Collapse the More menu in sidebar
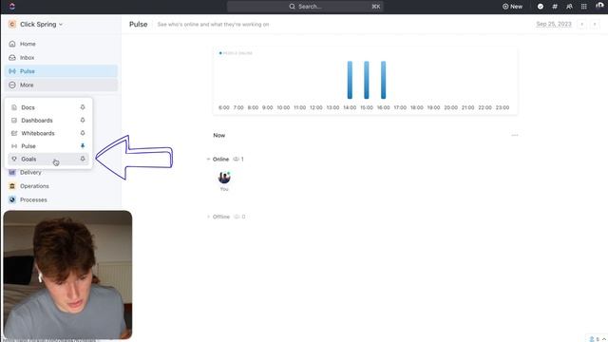Image resolution: width=608 pixels, height=342 pixels. [x=61, y=85]
